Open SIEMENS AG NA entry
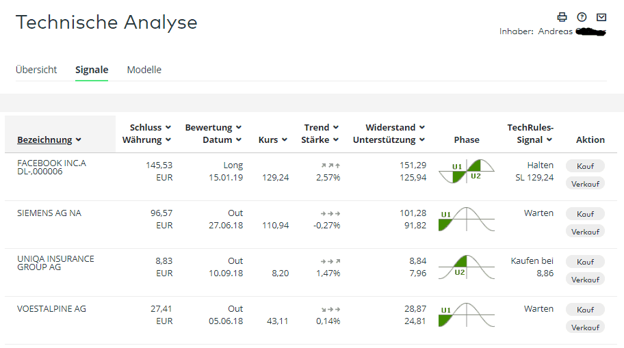624x348 pixels. point(49,213)
